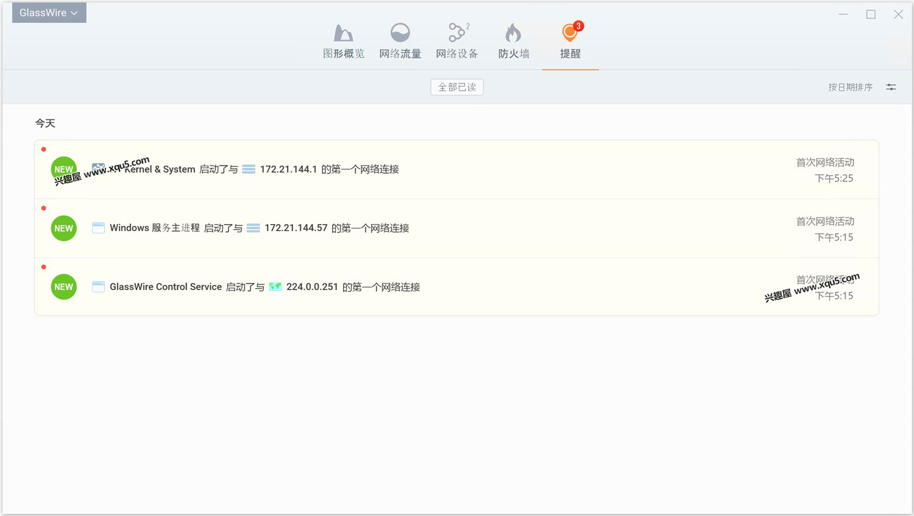Click the 今天 date heading
Image resolution: width=914 pixels, height=516 pixels.
point(45,123)
